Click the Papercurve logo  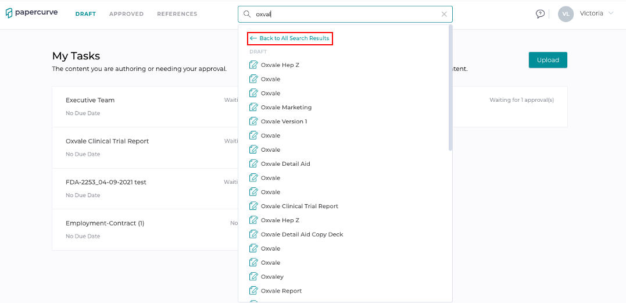pyautogui.click(x=31, y=13)
